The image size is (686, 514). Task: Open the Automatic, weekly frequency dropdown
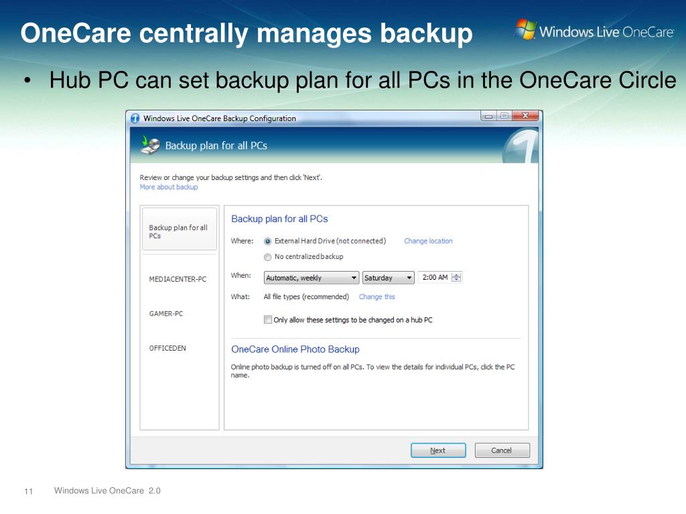[312, 278]
